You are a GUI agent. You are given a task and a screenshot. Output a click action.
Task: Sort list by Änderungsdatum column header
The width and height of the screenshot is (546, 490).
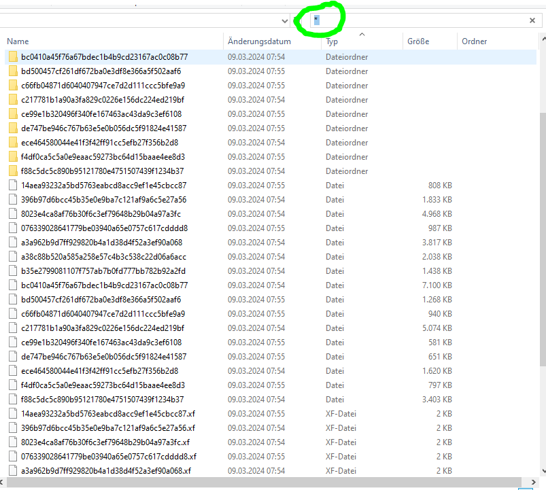pyautogui.click(x=259, y=41)
